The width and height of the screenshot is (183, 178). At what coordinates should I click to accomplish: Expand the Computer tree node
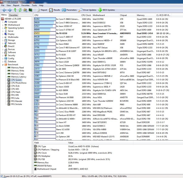pyautogui.click(x=3, y=22)
